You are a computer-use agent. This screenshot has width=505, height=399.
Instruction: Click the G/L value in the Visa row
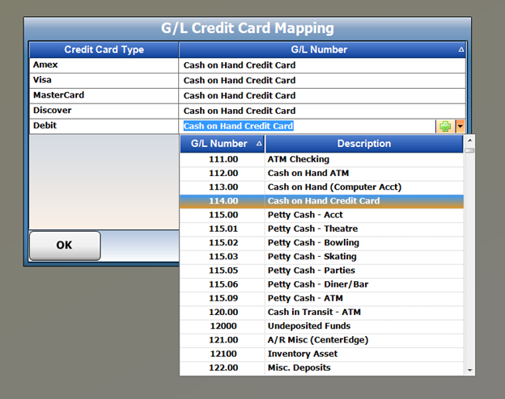(x=322, y=81)
